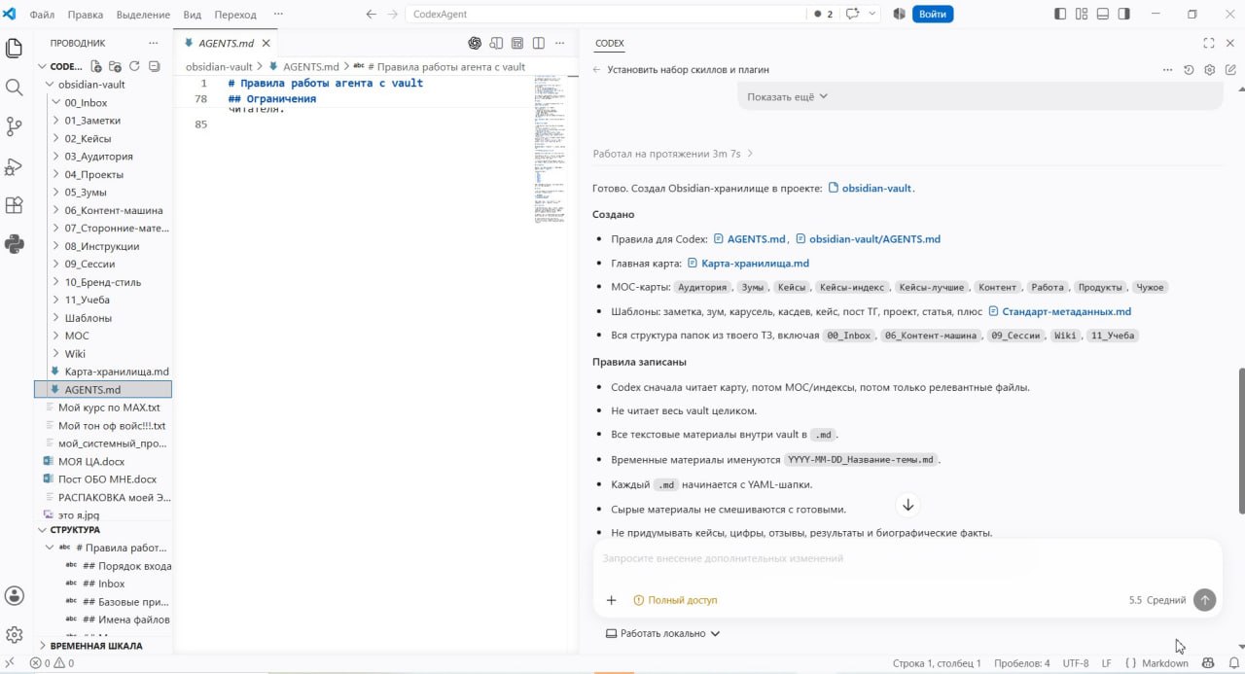Viewport: 1245px width, 674px height.
Task: Refresh the Explorer file tree
Action: pyautogui.click(x=134, y=66)
